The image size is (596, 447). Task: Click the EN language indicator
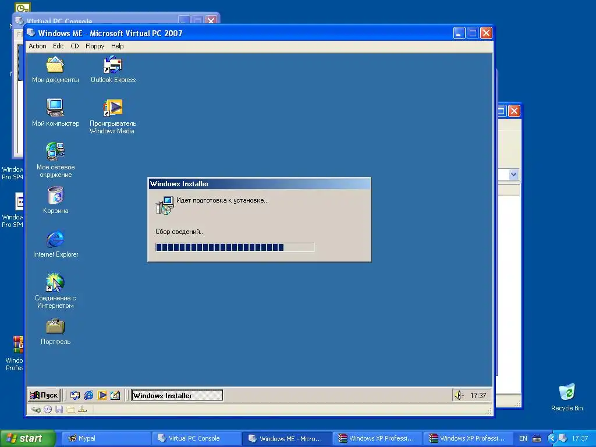pos(523,438)
